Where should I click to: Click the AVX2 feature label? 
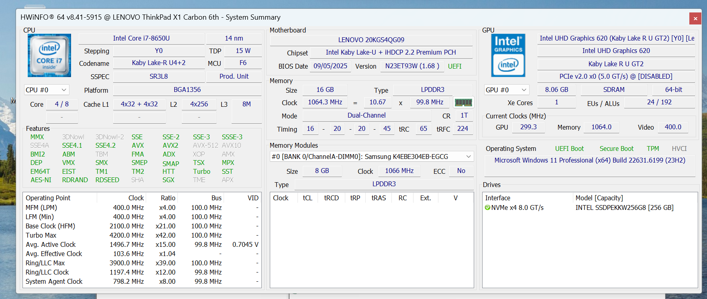(170, 146)
